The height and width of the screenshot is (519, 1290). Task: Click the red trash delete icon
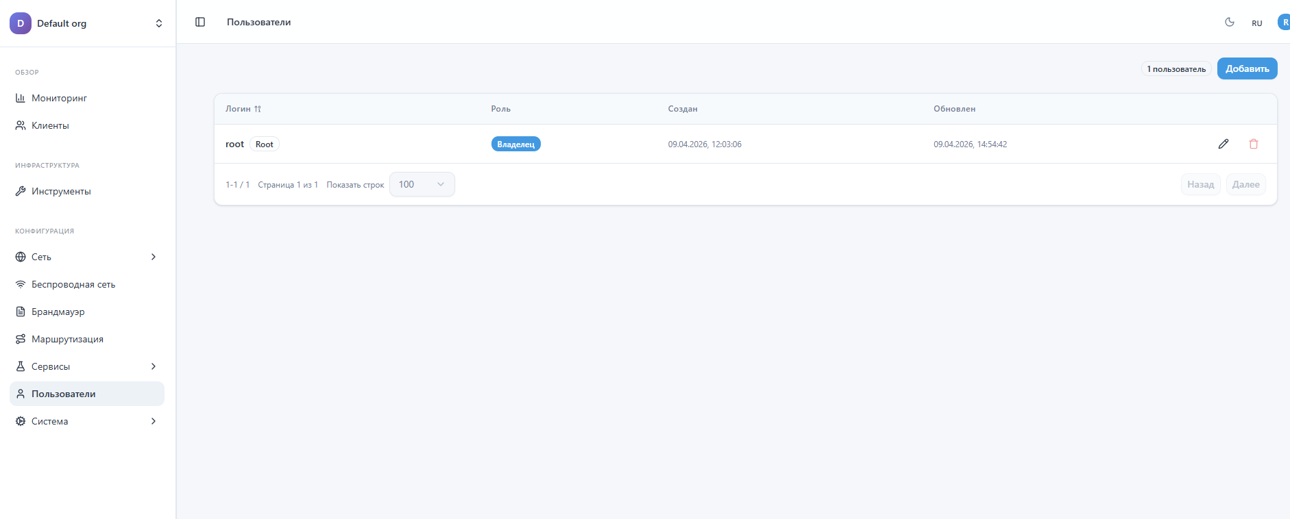point(1254,144)
